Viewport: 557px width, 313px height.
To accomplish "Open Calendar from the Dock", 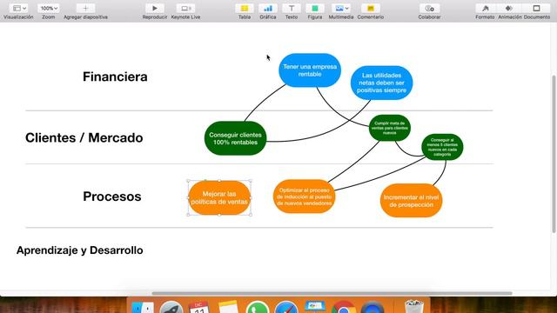I will pyautogui.click(x=199, y=307).
